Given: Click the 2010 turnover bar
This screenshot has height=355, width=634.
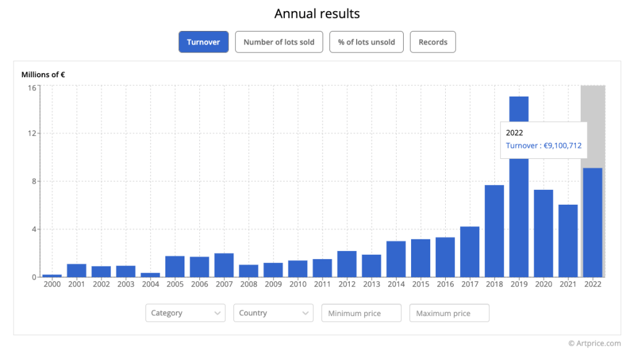Looking at the screenshot, I should (x=298, y=269).
